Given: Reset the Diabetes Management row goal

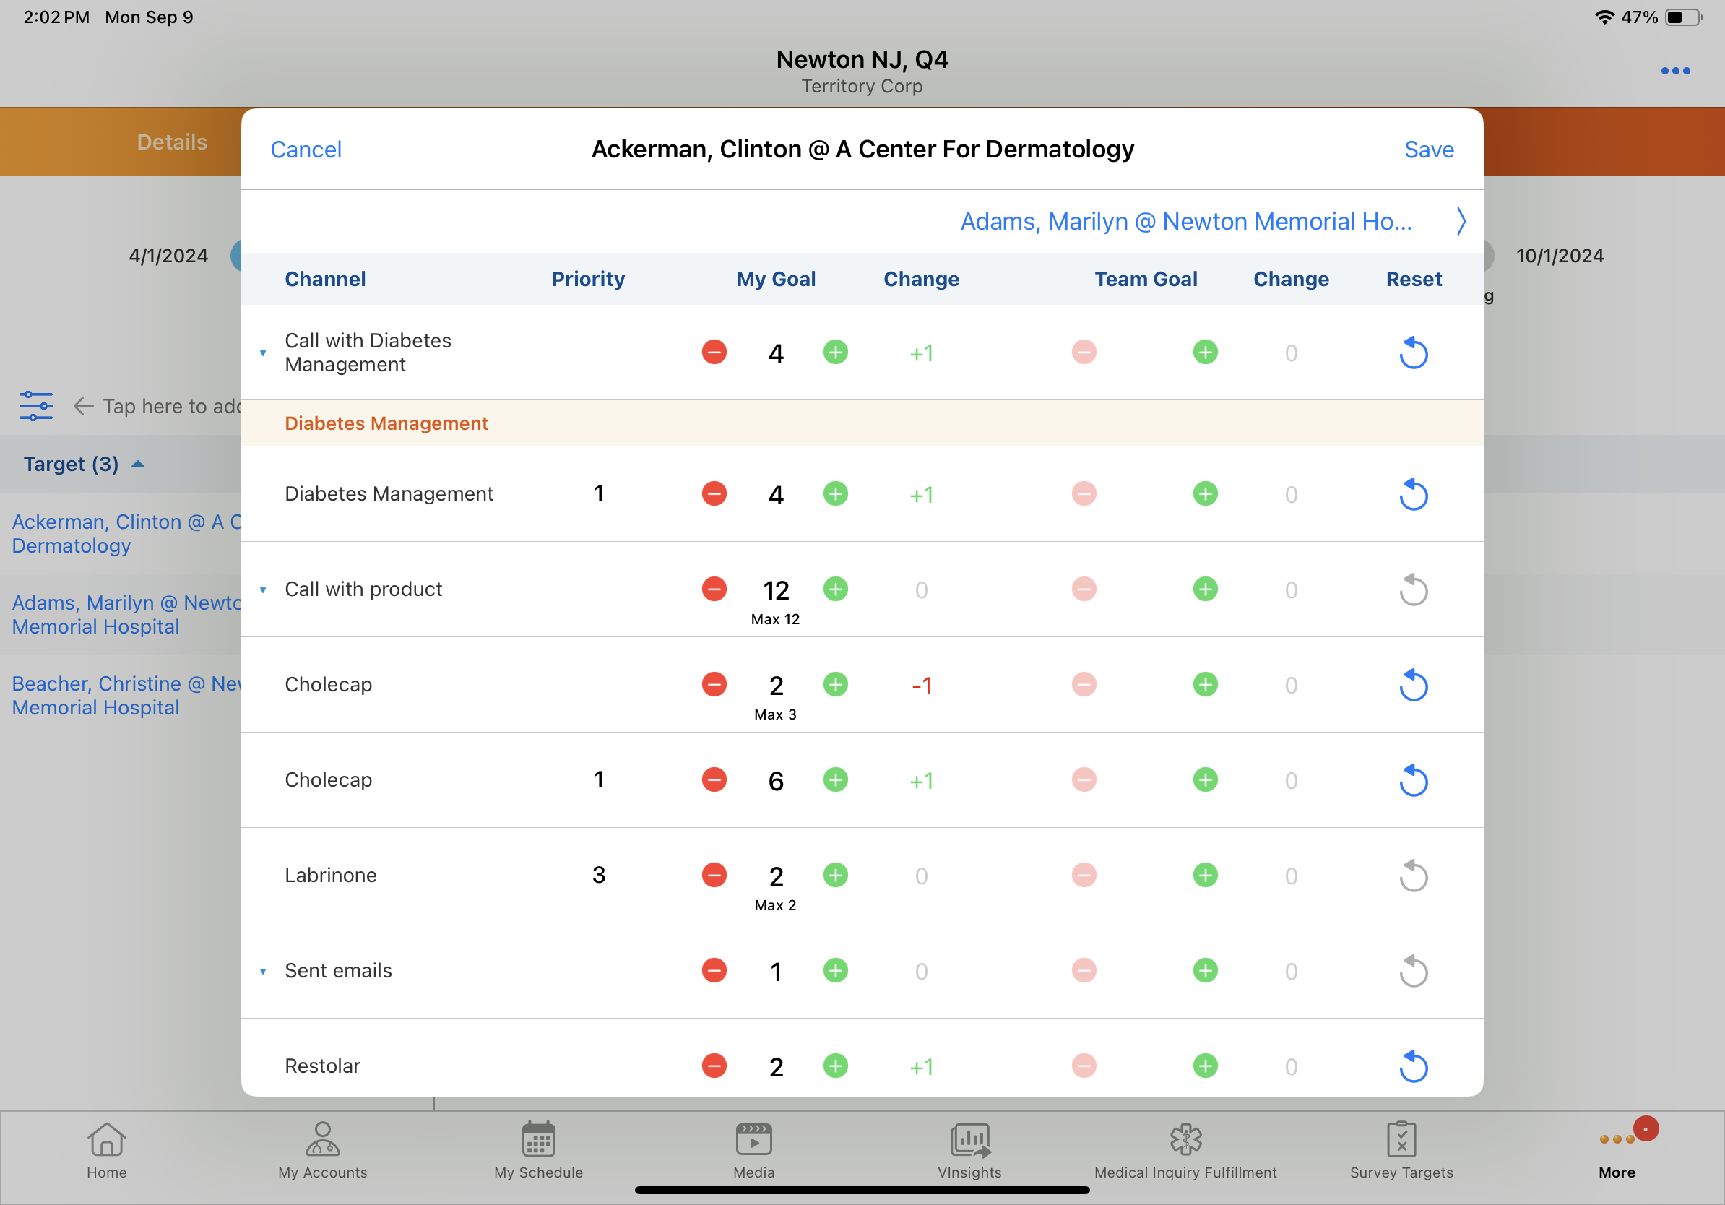Looking at the screenshot, I should pos(1412,494).
